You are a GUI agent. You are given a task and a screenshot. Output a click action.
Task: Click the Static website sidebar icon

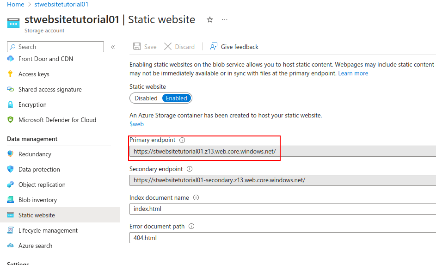[10, 215]
